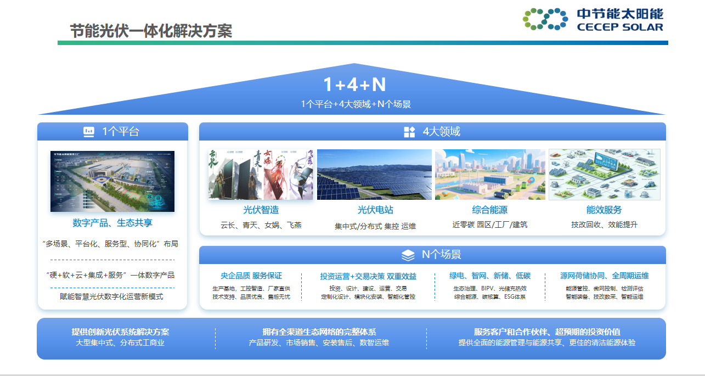Select the 央企品质 服务保证 heading
Viewport: 705px width, 376px height.
(x=251, y=276)
